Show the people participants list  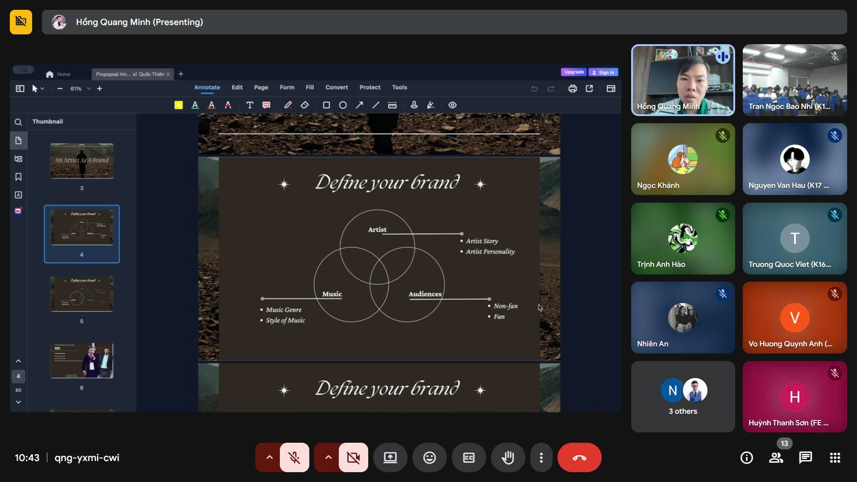[x=776, y=457]
